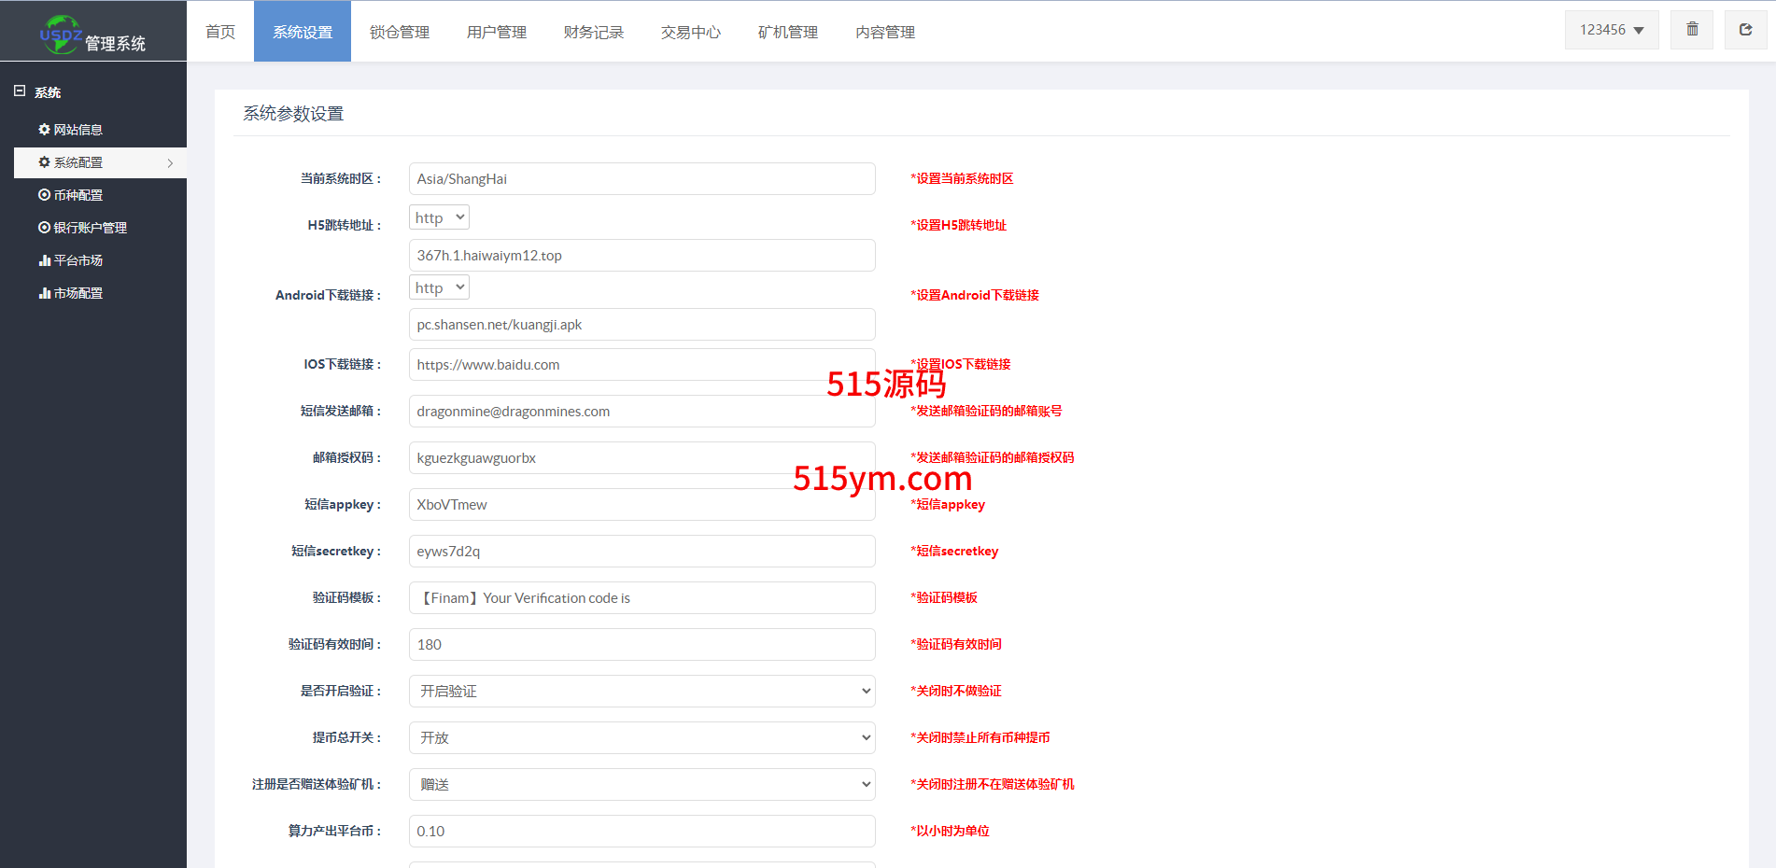
Task: Open 银行账户管理 in the sidebar
Action: (x=82, y=228)
